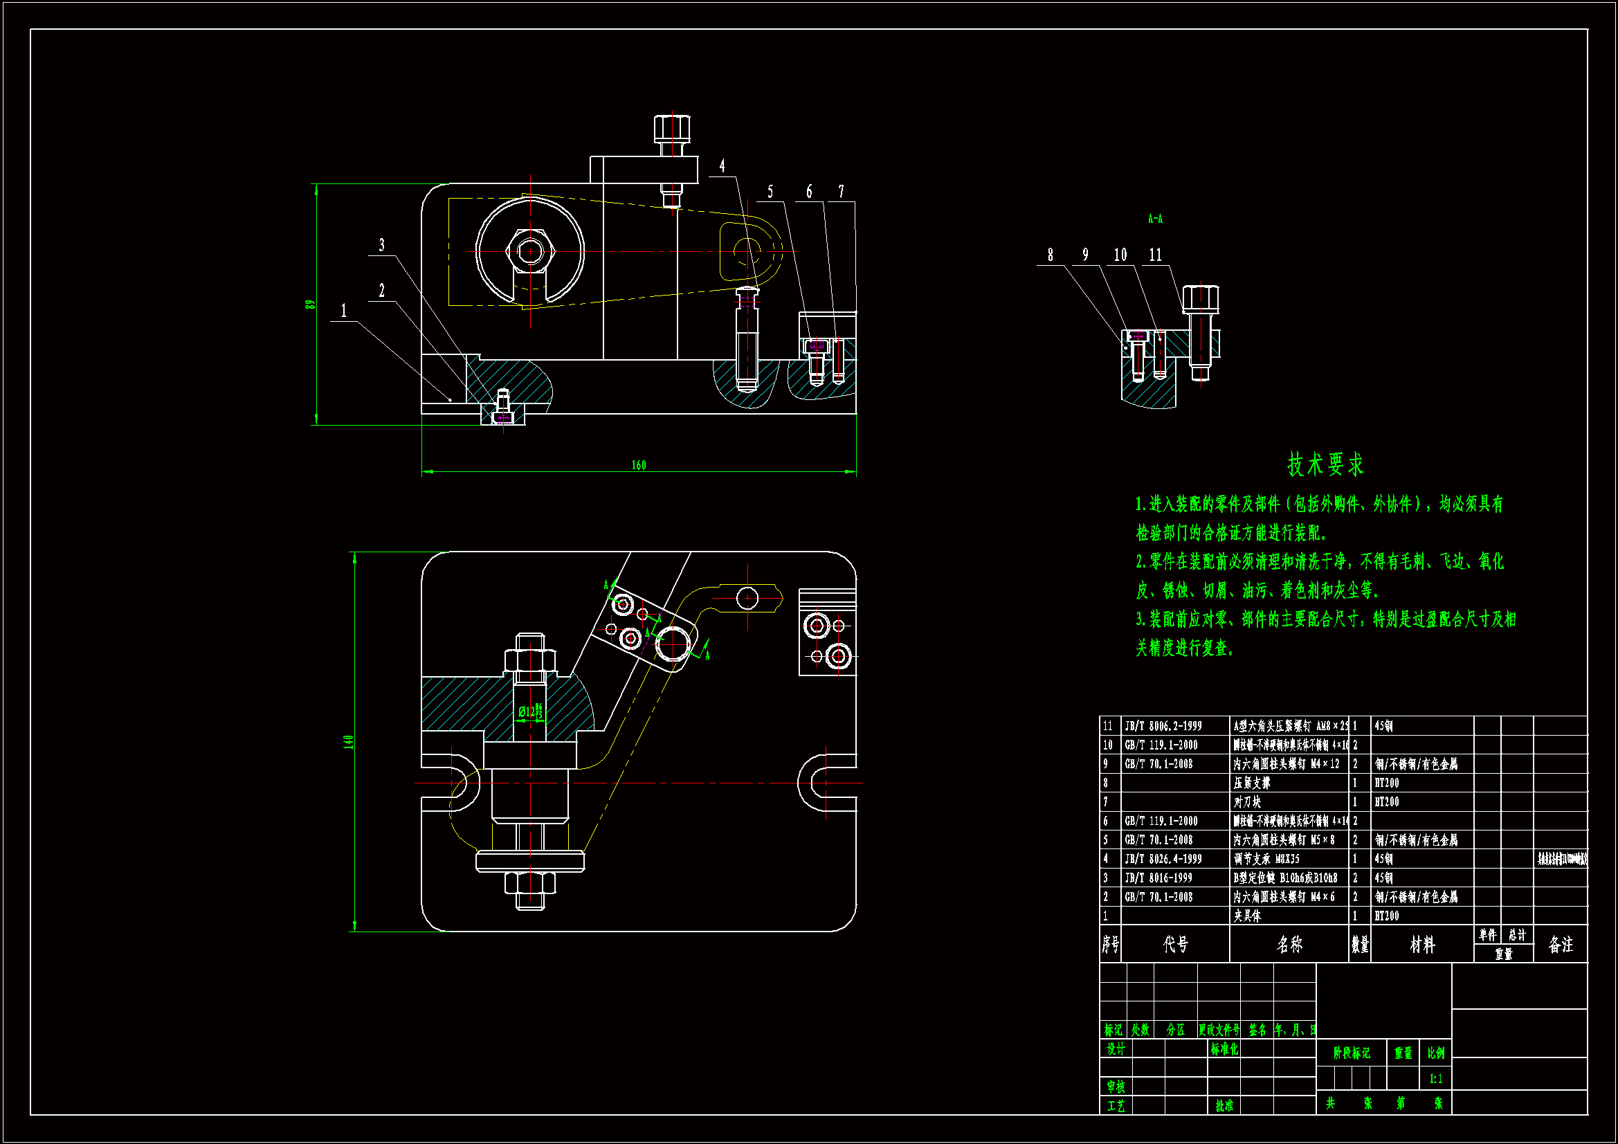Click the 技术要求 heading text

1325,464
